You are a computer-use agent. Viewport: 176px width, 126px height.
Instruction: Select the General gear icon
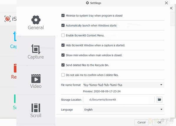36,20
